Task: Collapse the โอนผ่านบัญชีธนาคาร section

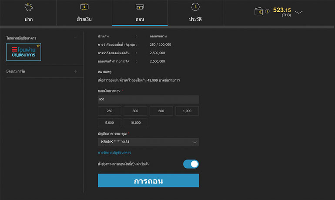Action: 75,37
